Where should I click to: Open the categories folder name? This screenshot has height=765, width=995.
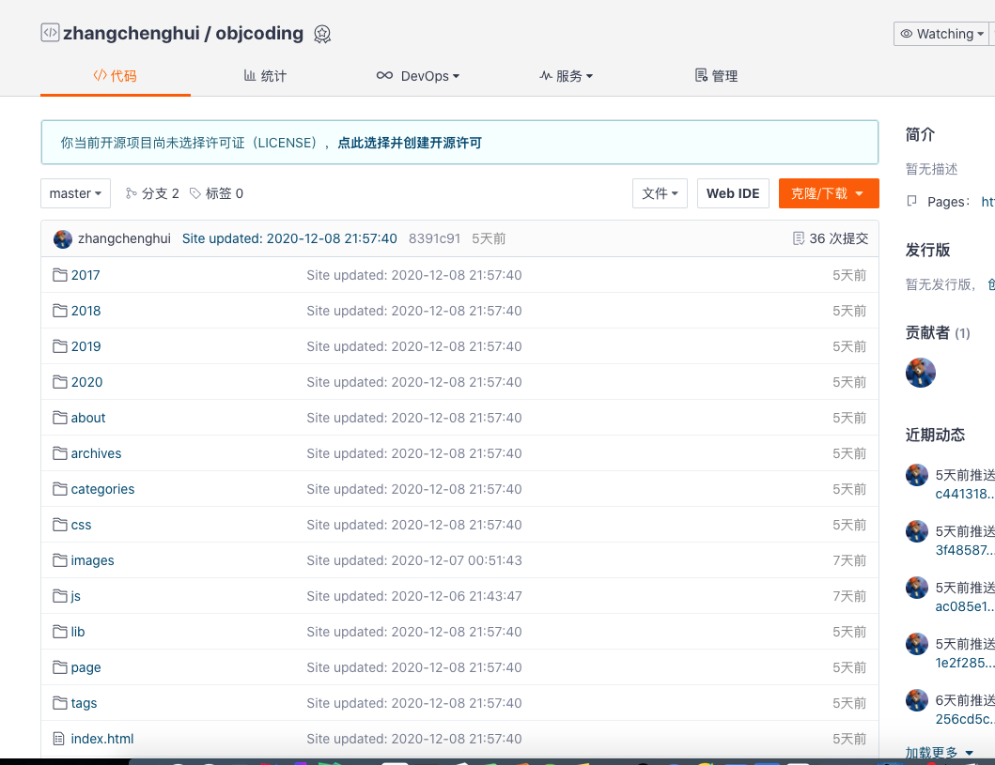(102, 489)
